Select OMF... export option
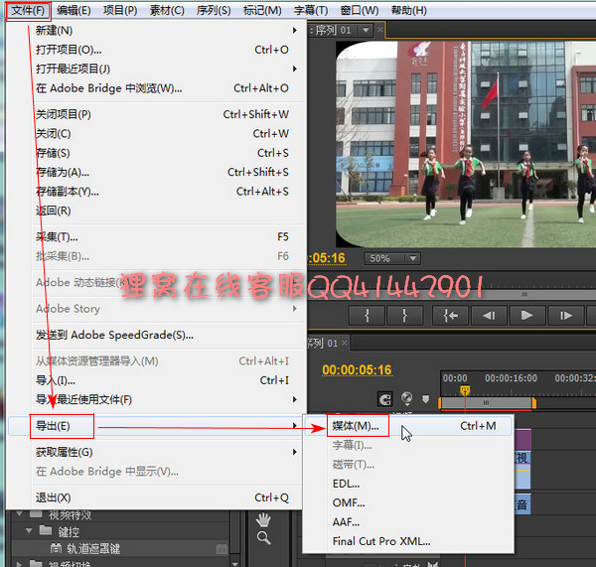This screenshot has height=567, width=596. coord(408,503)
